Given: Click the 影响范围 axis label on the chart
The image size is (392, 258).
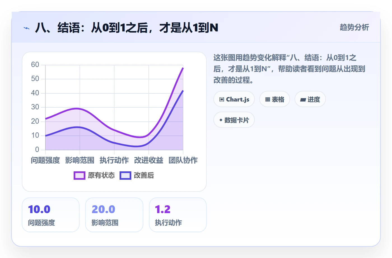Looking at the screenshot, I should tap(80, 160).
